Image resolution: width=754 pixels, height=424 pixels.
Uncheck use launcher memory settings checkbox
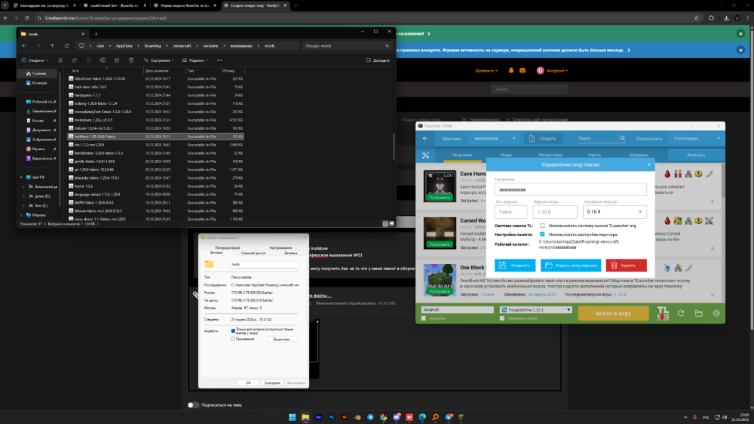pyautogui.click(x=542, y=235)
